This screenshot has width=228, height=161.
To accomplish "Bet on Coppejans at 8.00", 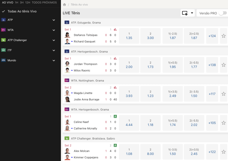I will click(150, 152).
